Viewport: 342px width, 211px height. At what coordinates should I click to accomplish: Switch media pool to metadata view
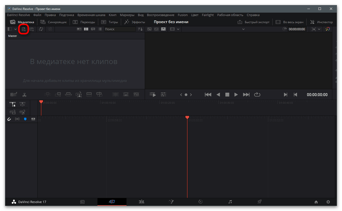79,29
